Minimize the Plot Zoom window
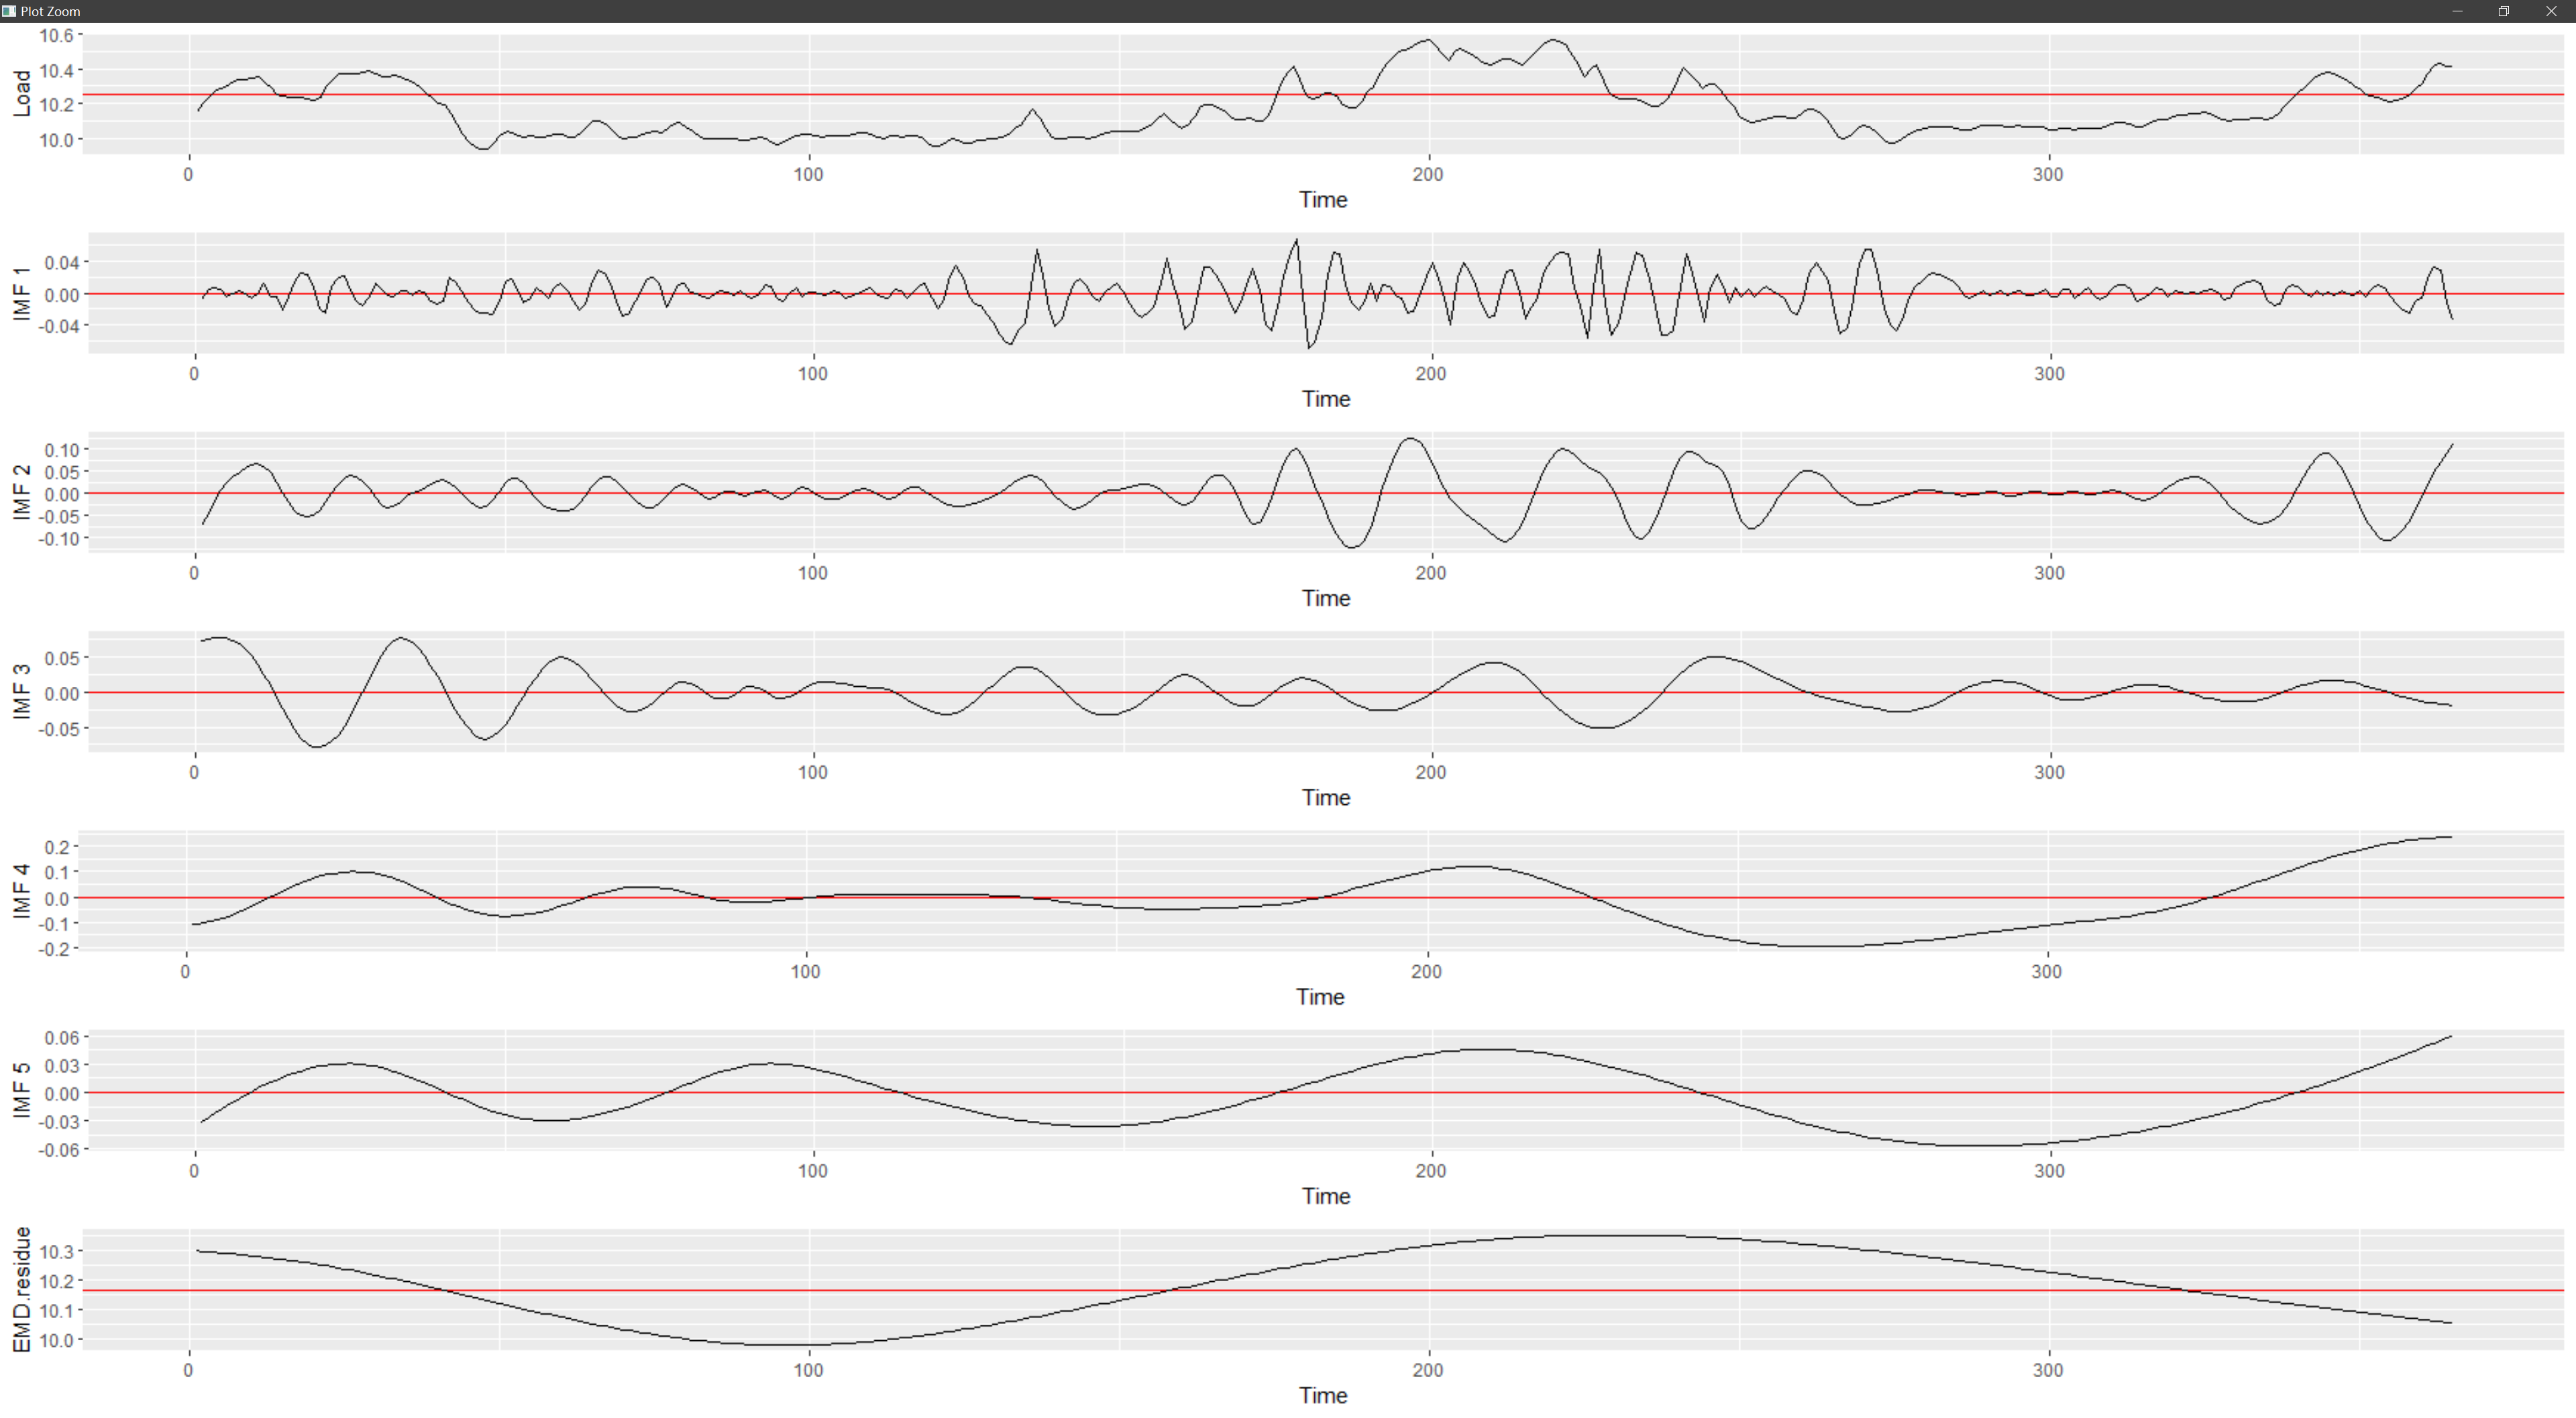 click(x=2457, y=11)
